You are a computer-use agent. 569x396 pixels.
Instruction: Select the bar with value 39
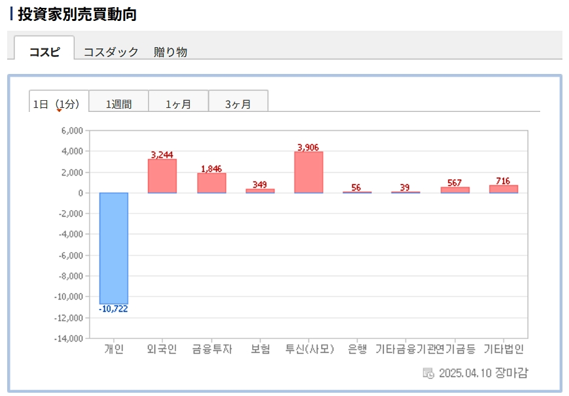(405, 192)
